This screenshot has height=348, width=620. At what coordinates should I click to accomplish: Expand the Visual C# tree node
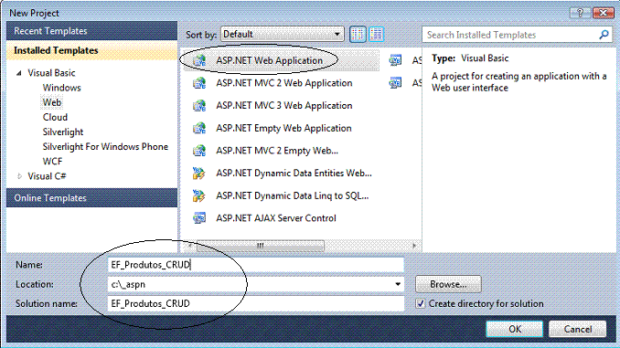[19, 176]
